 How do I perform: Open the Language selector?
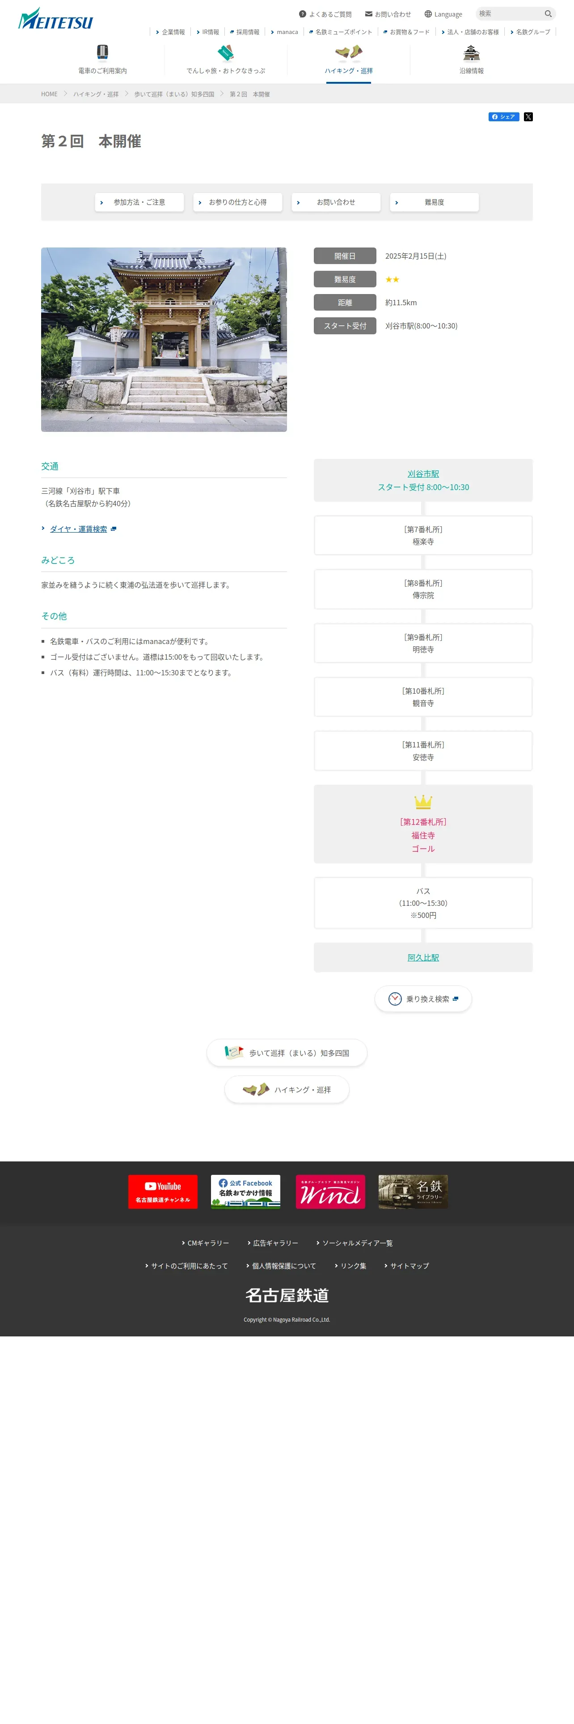[x=443, y=14]
